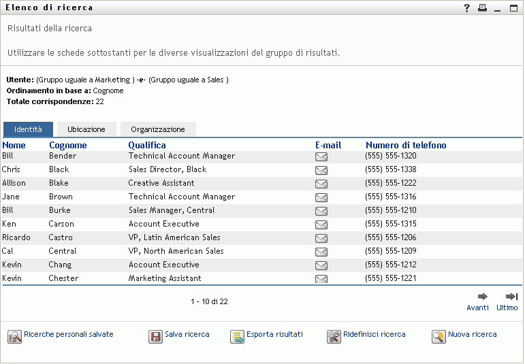
Task: Send email to Ricardo Castro via envelope
Action: point(321,238)
